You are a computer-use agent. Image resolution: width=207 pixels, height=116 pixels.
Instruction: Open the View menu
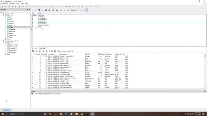point(18,4)
